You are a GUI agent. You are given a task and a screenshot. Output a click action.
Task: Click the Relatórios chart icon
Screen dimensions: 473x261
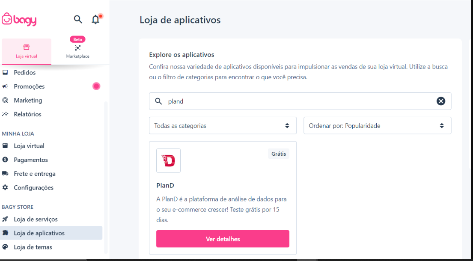(x=5, y=114)
